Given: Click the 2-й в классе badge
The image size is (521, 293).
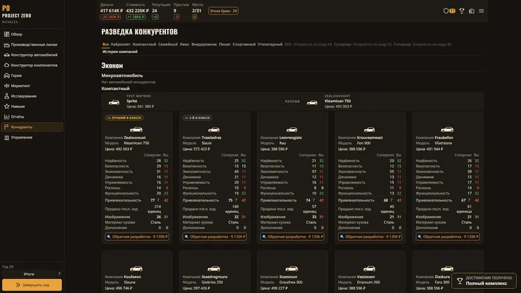Looking at the screenshot, I should [197, 117].
